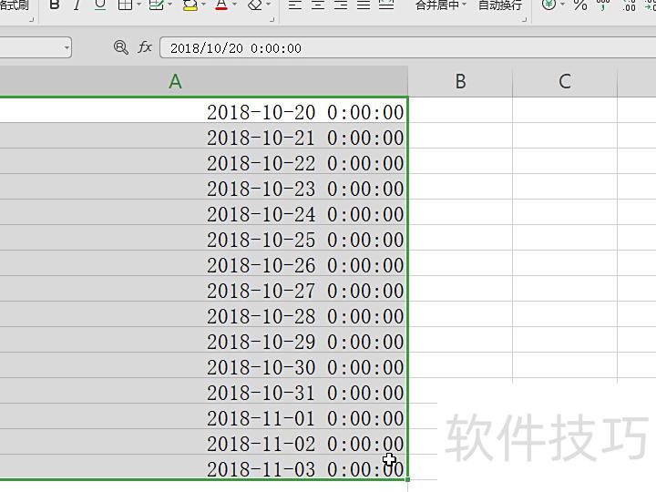The height and width of the screenshot is (492, 656).
Task: Click the fx insert function icon
Action: click(x=145, y=46)
